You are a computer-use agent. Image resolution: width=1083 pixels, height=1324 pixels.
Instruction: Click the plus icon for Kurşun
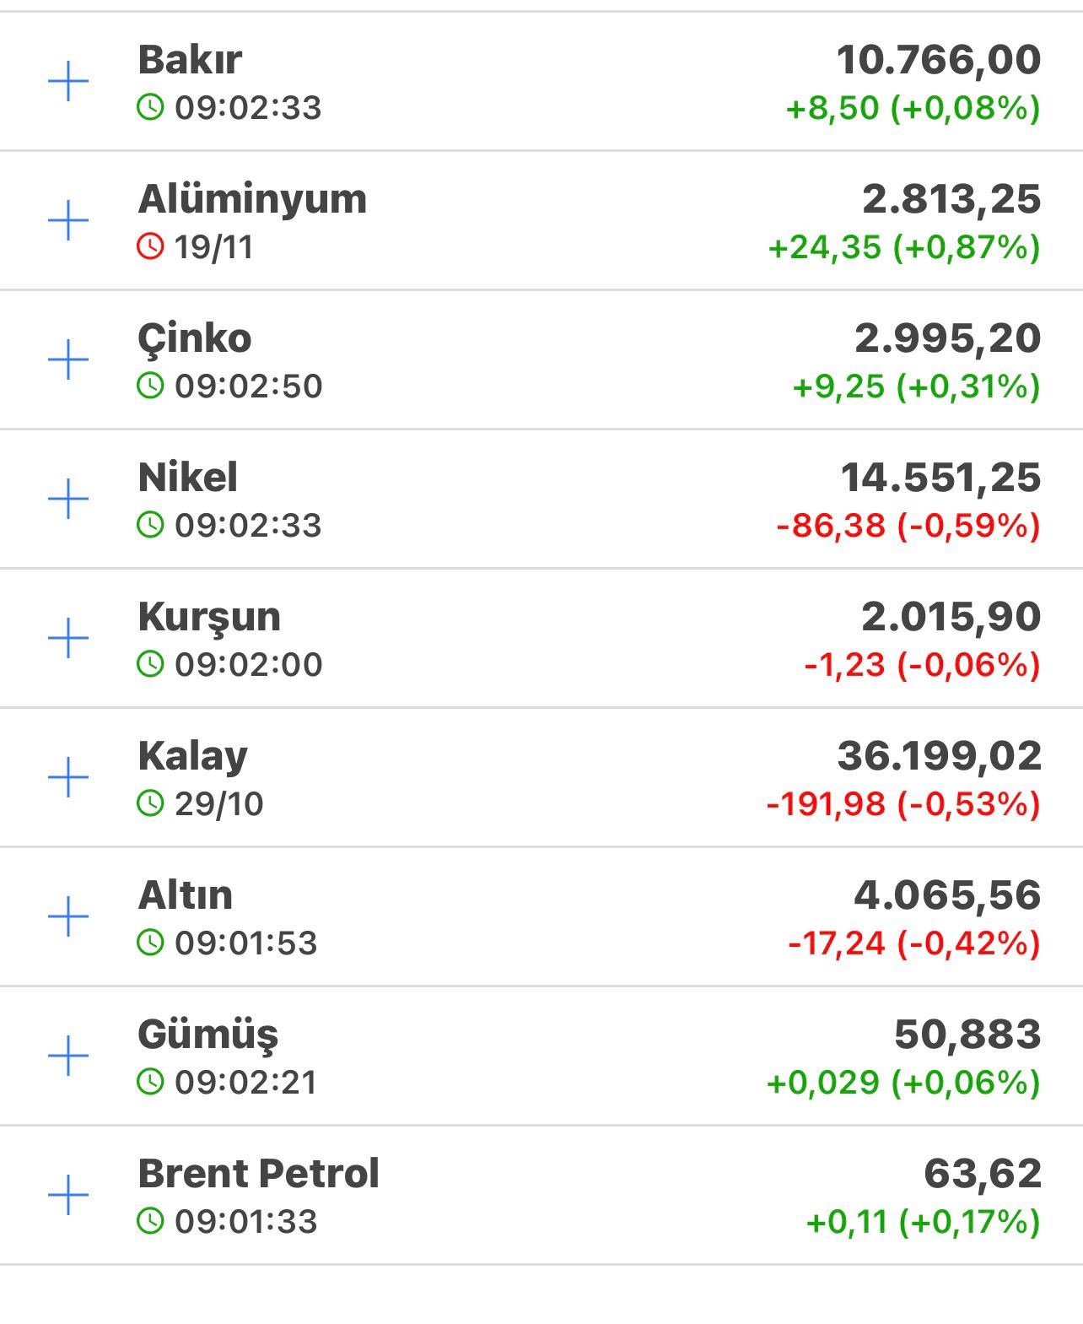[68, 639]
